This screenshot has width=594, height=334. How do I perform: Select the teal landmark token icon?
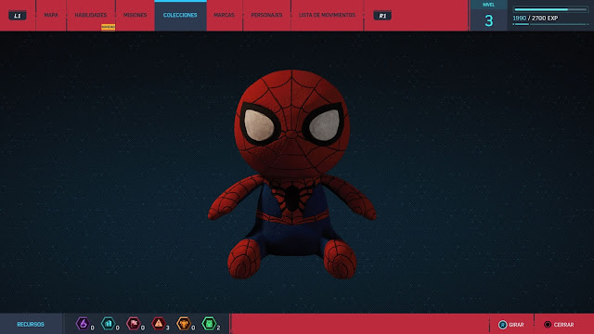click(x=108, y=324)
